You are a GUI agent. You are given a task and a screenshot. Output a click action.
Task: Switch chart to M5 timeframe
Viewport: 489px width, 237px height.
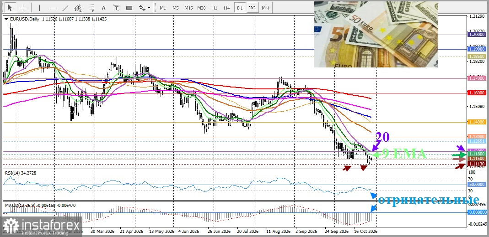pos(176,8)
